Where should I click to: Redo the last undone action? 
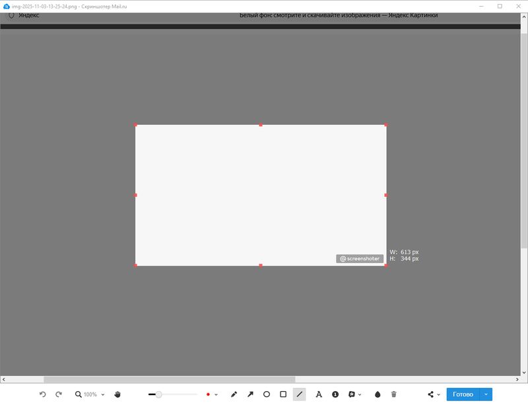[59, 394]
